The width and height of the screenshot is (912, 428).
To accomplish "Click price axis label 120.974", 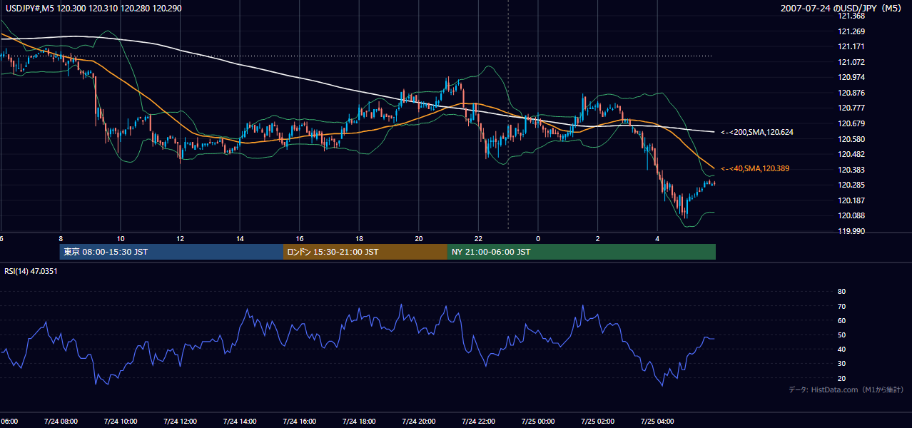I will pos(850,77).
